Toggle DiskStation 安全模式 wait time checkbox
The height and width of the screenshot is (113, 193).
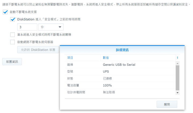[13, 19]
